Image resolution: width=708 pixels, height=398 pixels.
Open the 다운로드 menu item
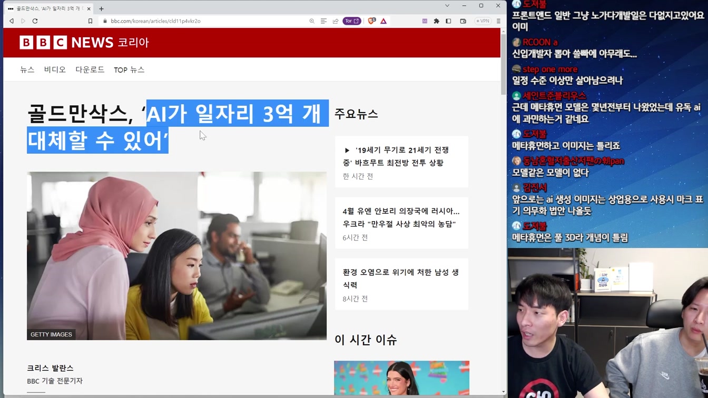click(90, 69)
